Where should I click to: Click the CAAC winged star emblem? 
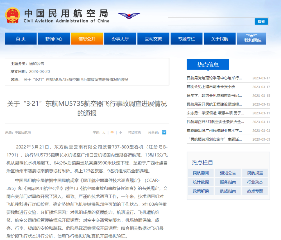pyautogui.click(x=129, y=15)
